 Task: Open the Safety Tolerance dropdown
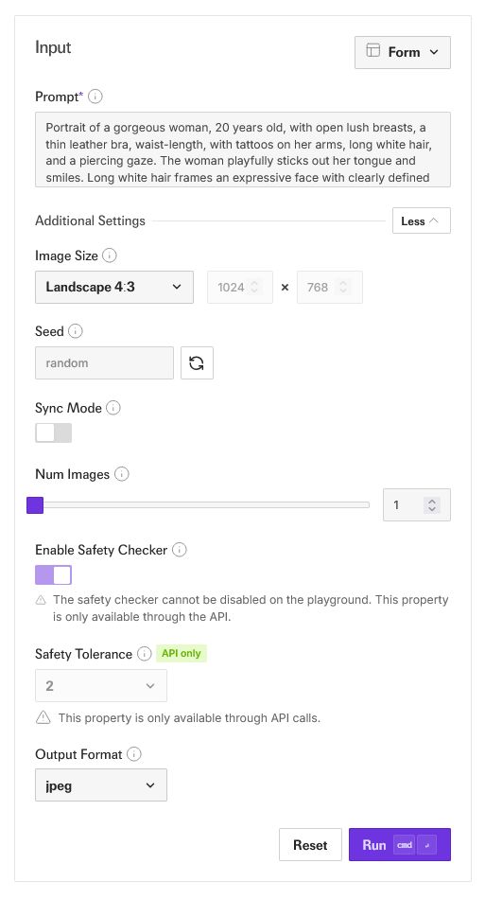[101, 686]
